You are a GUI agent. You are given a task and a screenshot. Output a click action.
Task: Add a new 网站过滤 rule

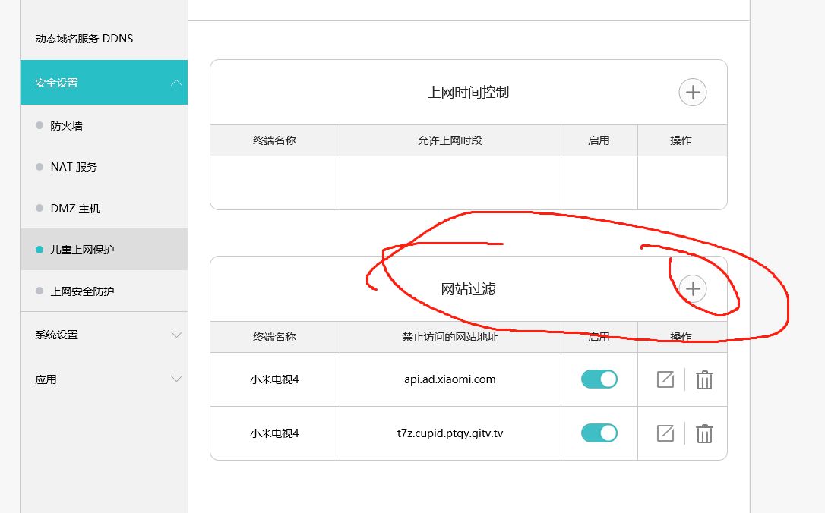pos(692,288)
